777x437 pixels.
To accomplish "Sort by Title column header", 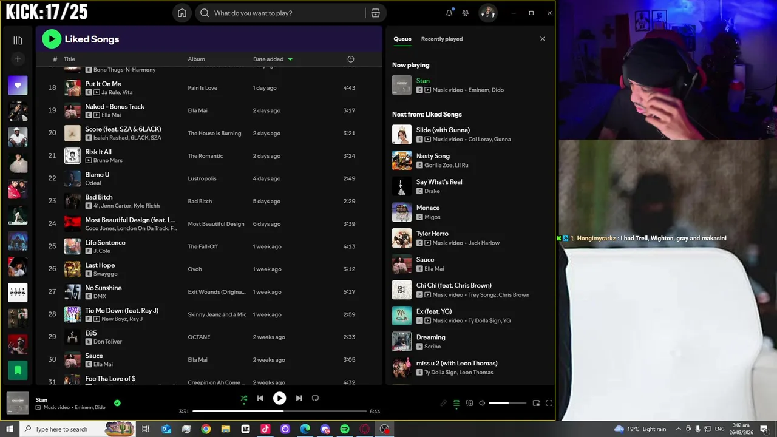I will tap(69, 59).
